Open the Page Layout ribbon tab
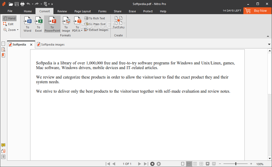 pyautogui.click(x=83, y=11)
